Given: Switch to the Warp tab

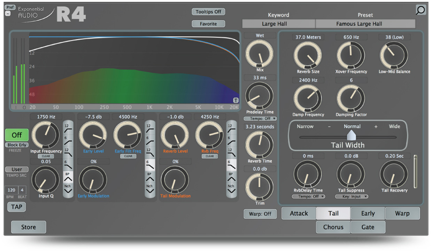Looking at the screenshot, I should pyautogui.click(x=402, y=213).
